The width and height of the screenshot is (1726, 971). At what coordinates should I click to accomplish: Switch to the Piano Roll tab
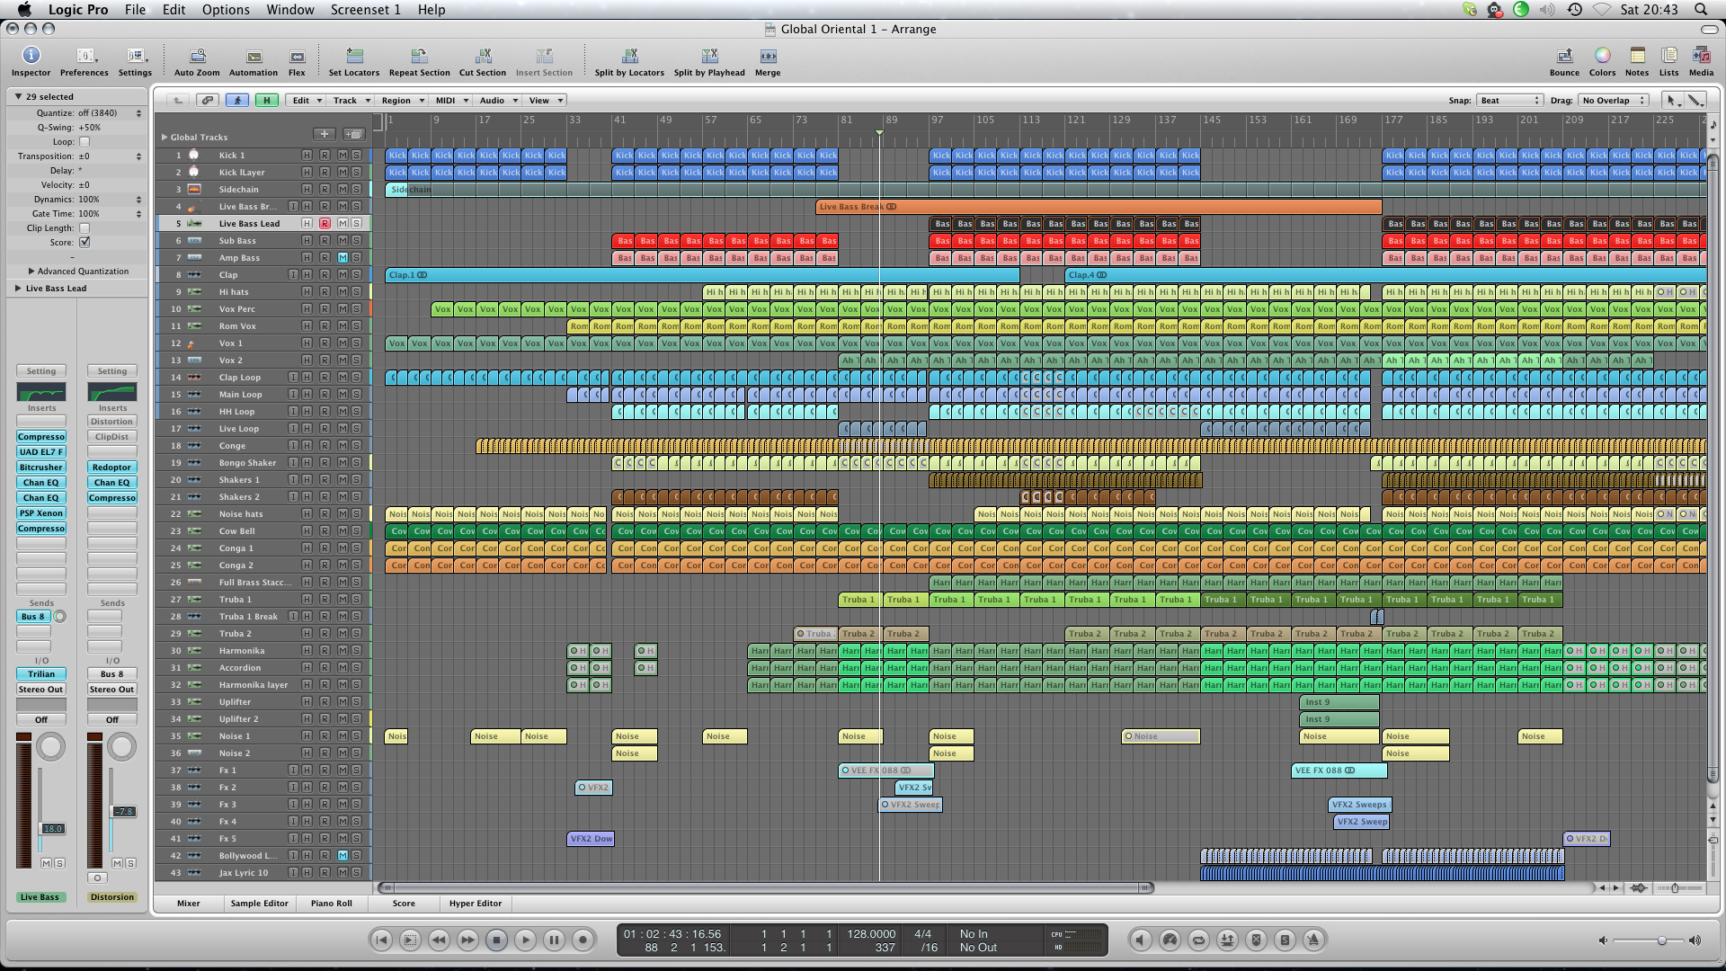pos(331,904)
